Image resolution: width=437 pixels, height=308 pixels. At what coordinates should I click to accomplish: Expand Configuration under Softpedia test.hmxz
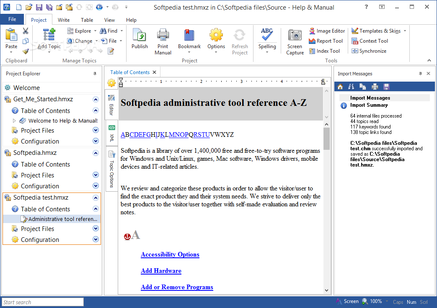point(96,239)
